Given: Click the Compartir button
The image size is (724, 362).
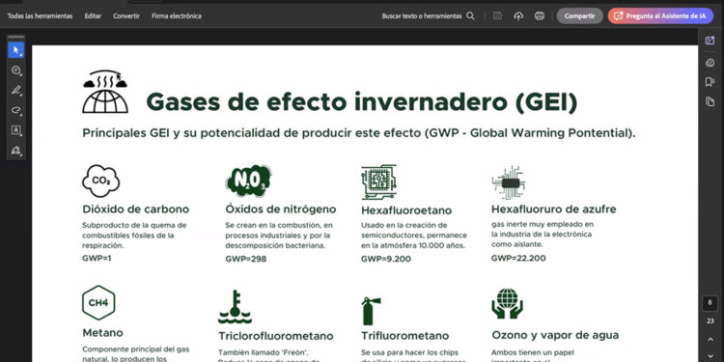Looking at the screenshot, I should point(579,15).
